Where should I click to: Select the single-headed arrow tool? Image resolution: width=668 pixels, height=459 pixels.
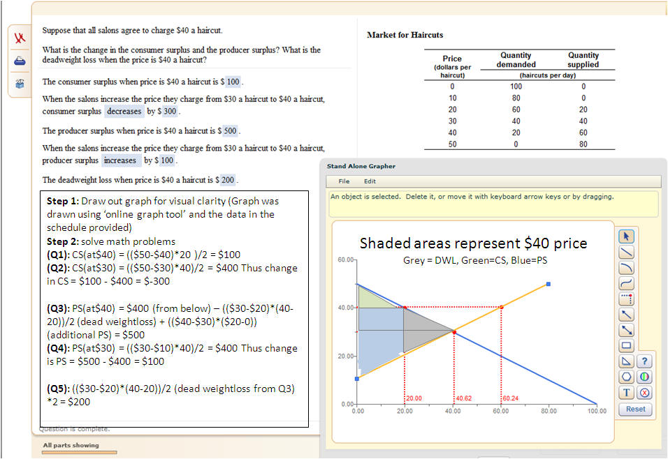pyautogui.click(x=627, y=314)
